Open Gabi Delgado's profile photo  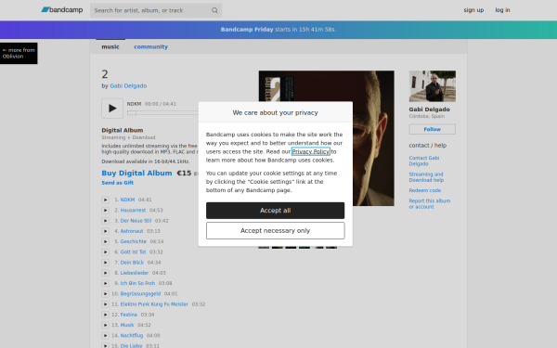(x=433, y=86)
